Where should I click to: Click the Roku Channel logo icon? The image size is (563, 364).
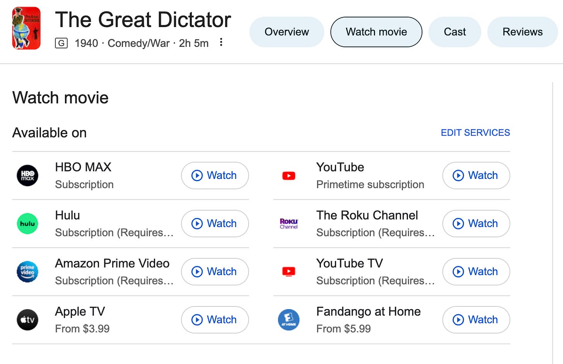tap(289, 224)
